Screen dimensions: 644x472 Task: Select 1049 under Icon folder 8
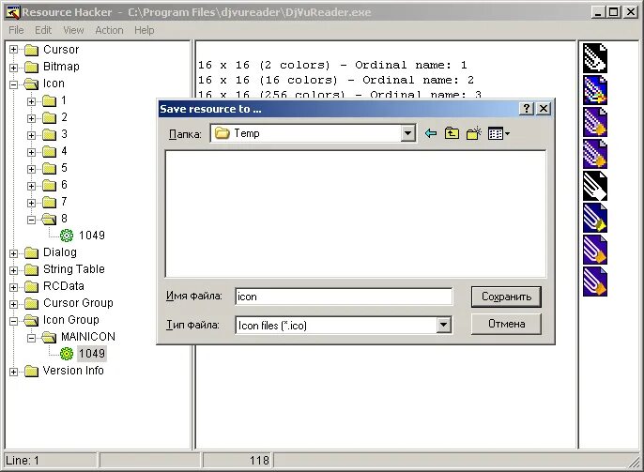92,236
